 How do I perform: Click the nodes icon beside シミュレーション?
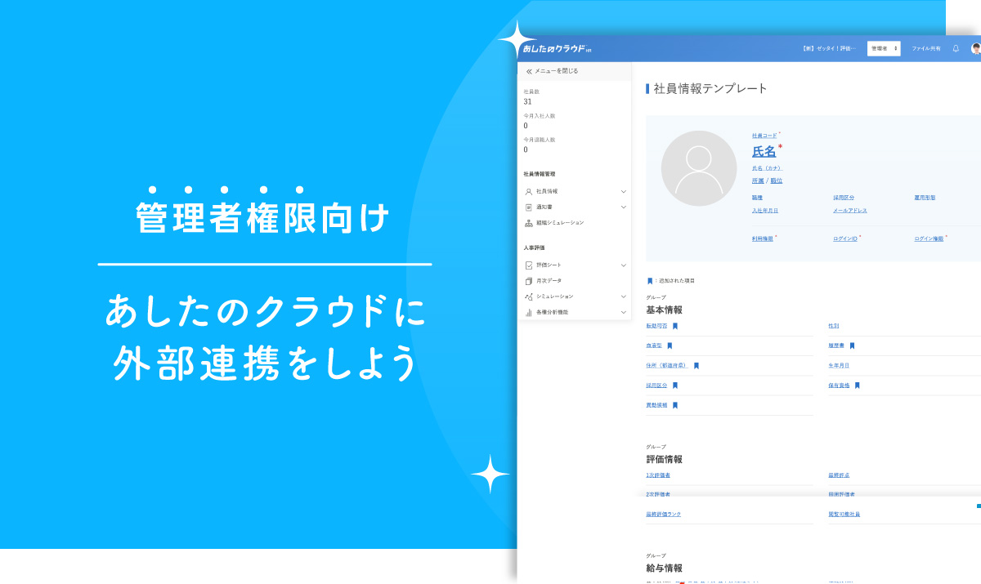click(528, 296)
